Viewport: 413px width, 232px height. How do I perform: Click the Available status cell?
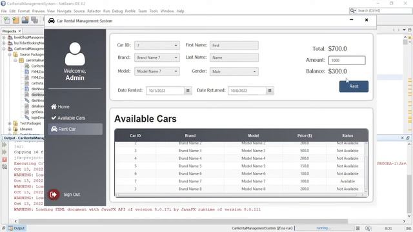click(347, 181)
